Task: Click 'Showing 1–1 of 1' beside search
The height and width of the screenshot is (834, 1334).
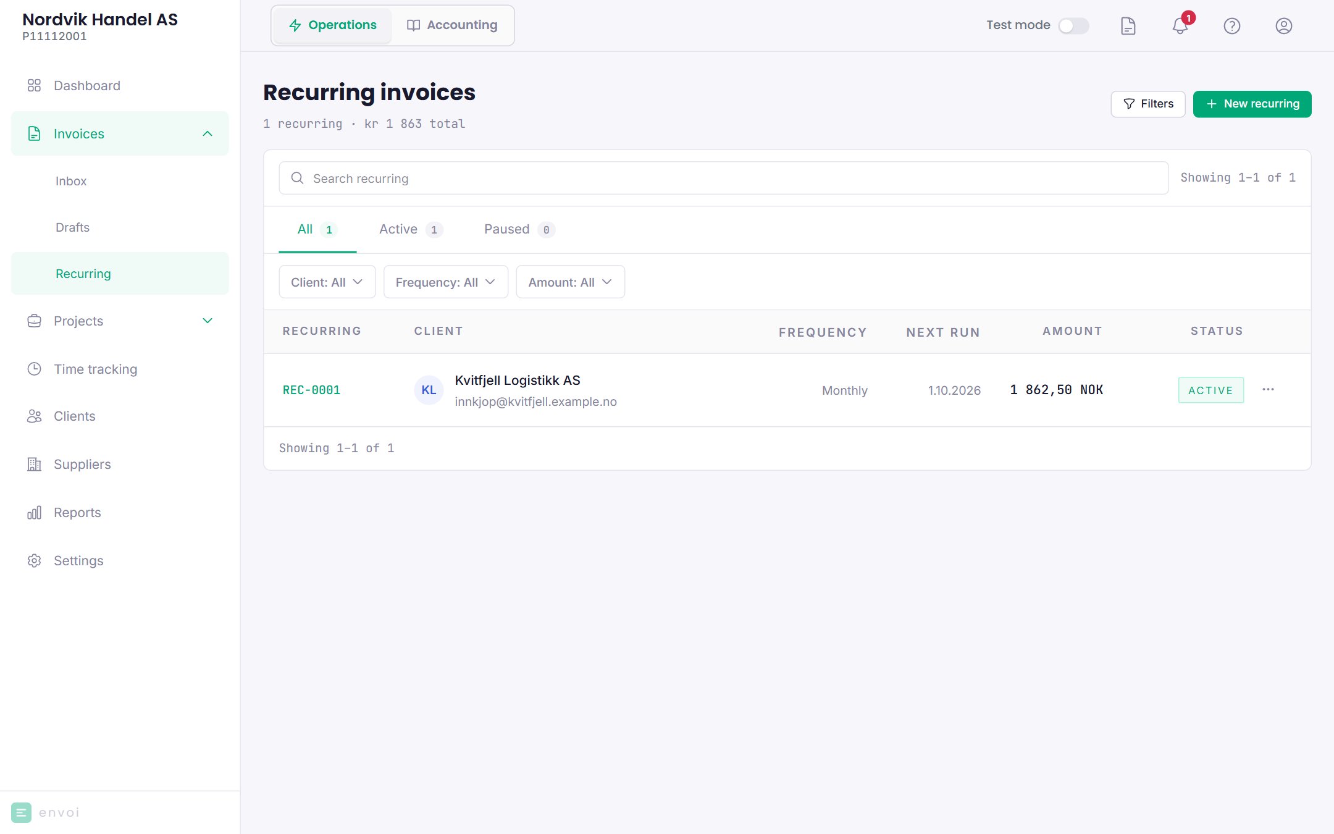Action: 1238,177
